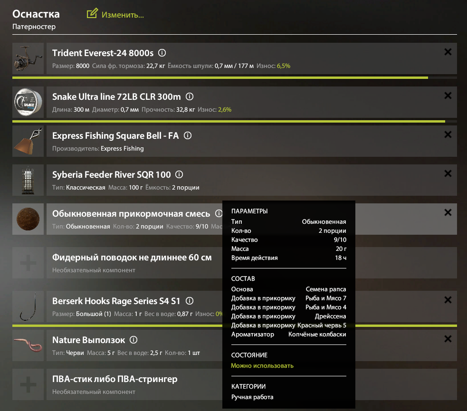This screenshot has height=411, width=467.
Task: Remove Trident Everest-24 8000s reel
Action: 448,52
